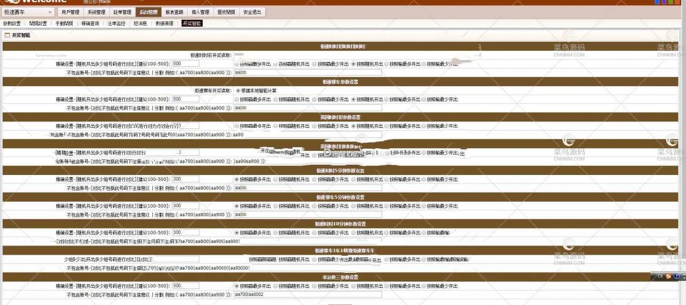Select 按照赢最少开出 in 幸运快三参数设置
The image size is (686, 305).
(316, 286)
